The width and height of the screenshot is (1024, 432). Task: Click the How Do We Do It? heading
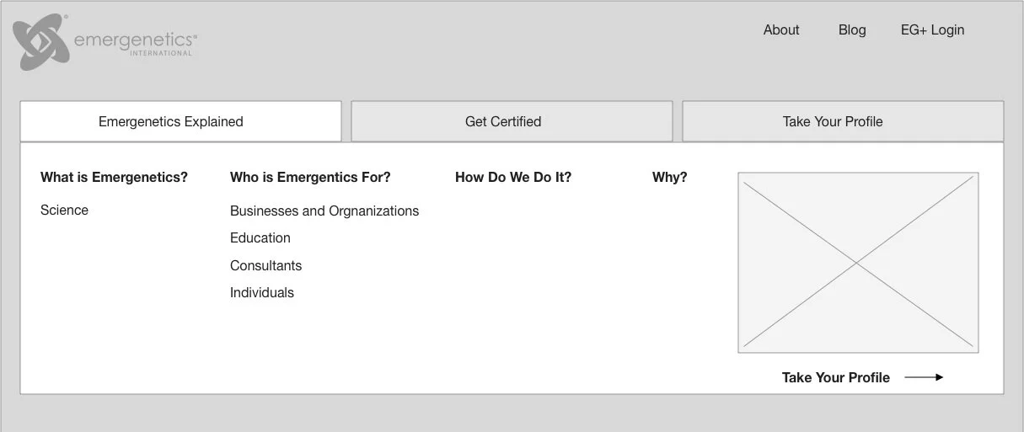[513, 178]
